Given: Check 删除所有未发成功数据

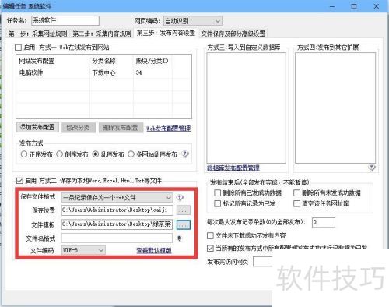Looking at the screenshot, I should [296, 192].
